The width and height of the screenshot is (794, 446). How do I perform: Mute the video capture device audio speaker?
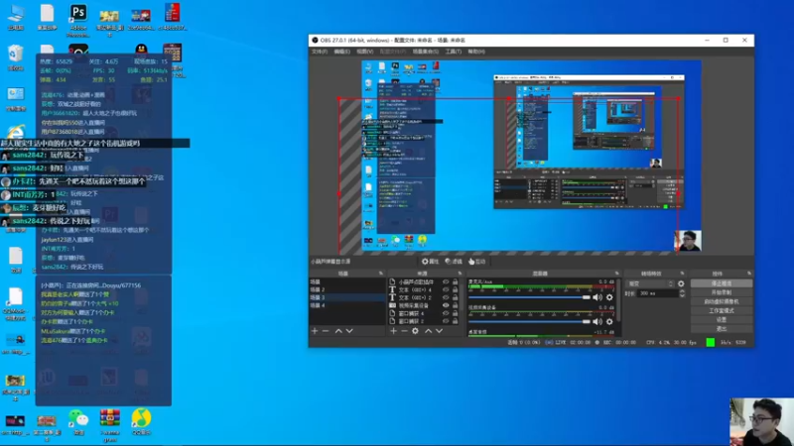pos(597,321)
